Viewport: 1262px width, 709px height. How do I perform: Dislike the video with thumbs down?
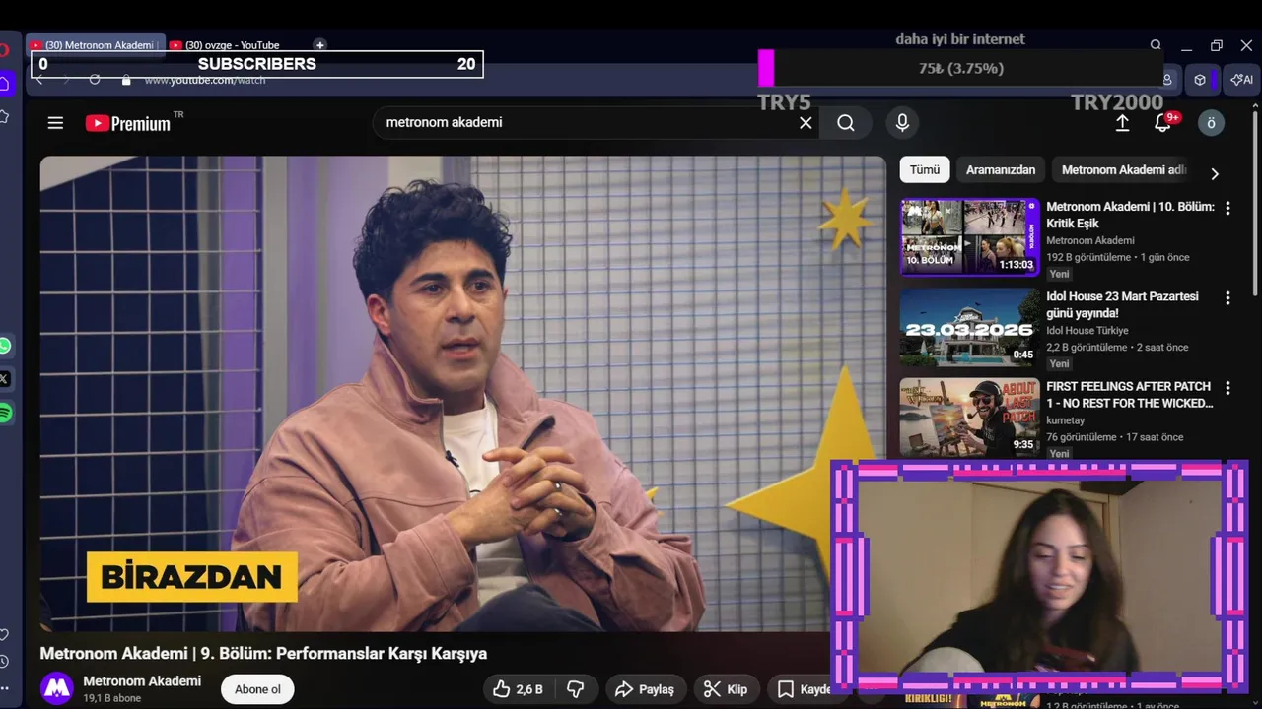pyautogui.click(x=576, y=689)
